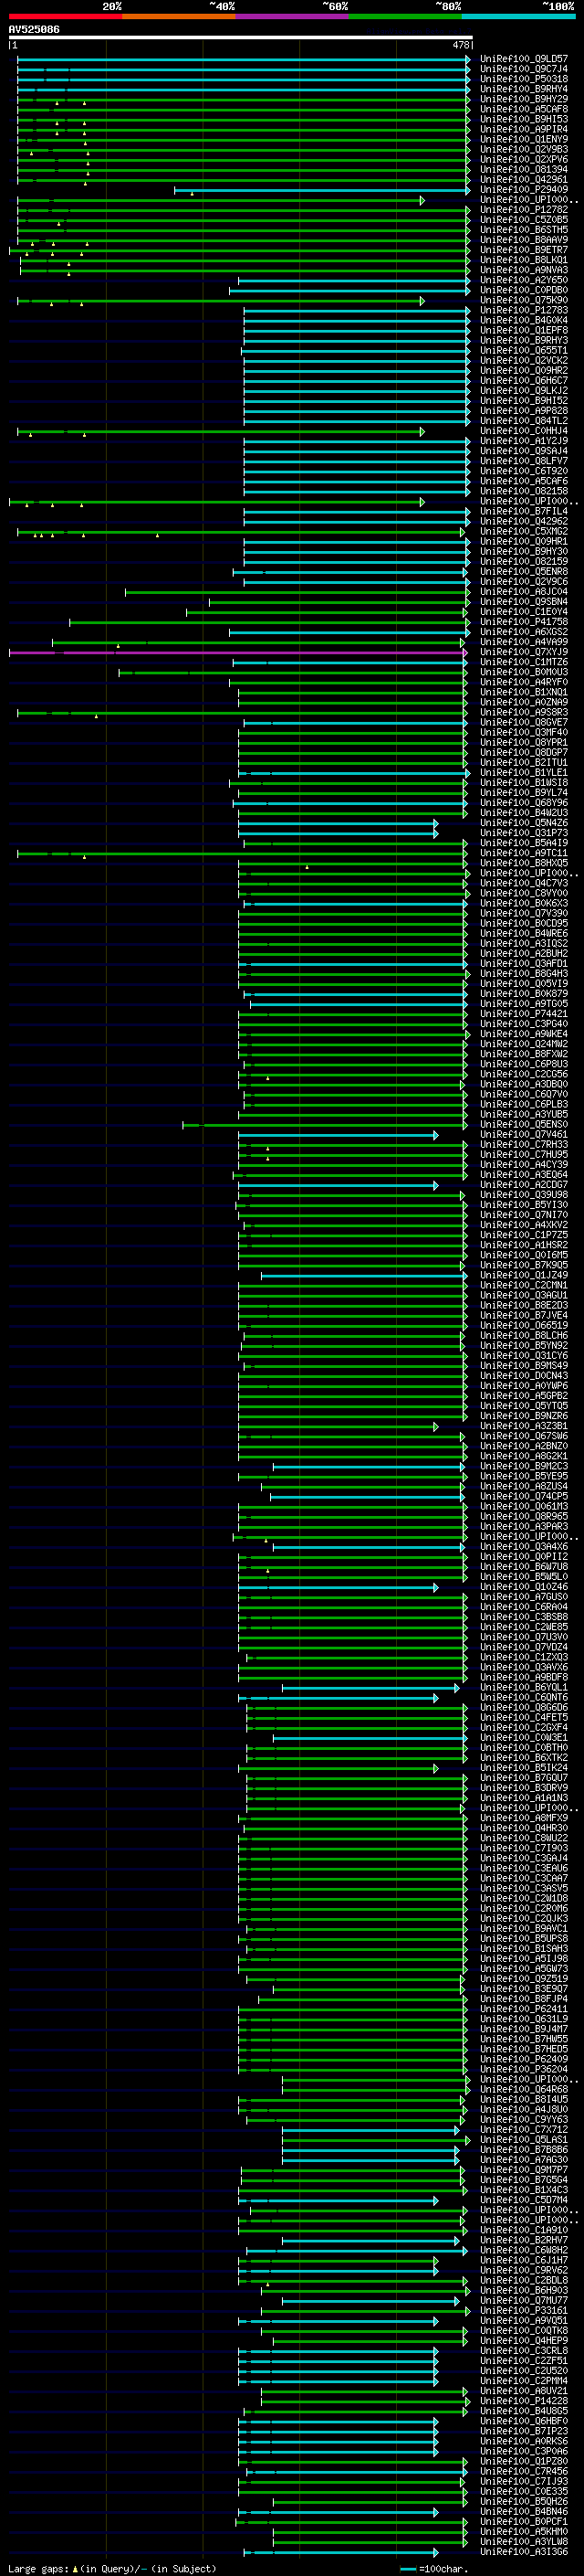Click the 'Large gaps' legend text
The width and height of the screenshot is (584, 2576).
(39, 2569)
